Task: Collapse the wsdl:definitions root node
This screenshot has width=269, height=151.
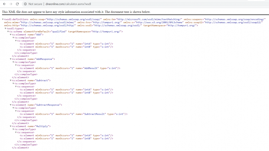Action: [x=3, y=19]
